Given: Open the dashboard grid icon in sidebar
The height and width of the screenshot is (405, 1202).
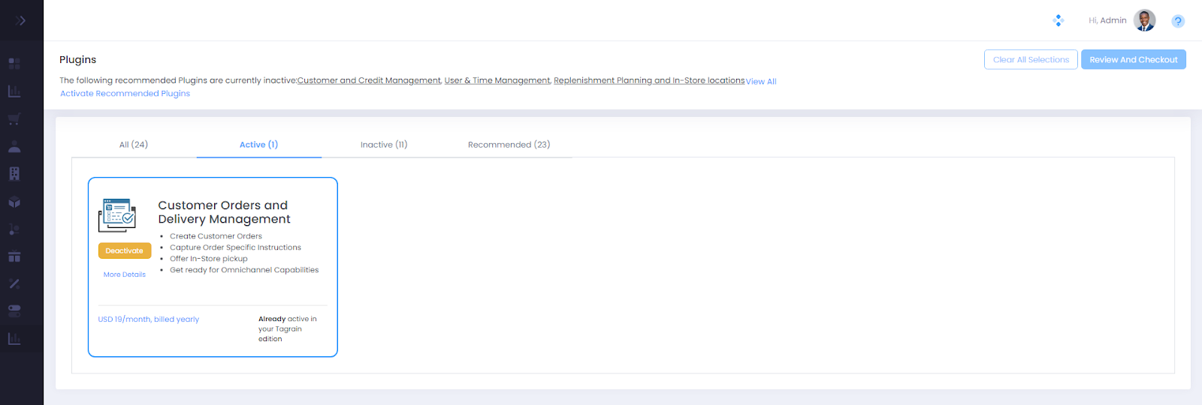Looking at the screenshot, I should pos(14,64).
